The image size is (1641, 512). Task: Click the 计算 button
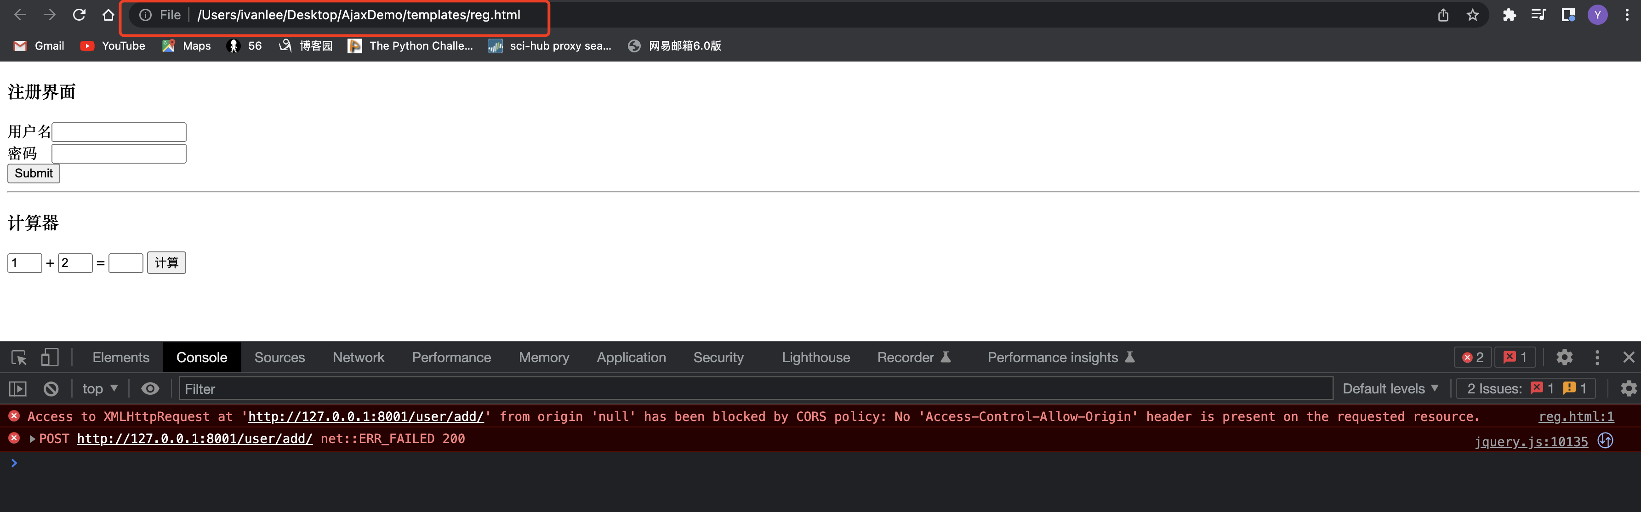click(x=166, y=263)
